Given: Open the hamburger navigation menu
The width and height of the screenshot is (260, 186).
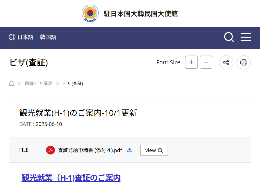Looking at the screenshot, I should tap(245, 37).
